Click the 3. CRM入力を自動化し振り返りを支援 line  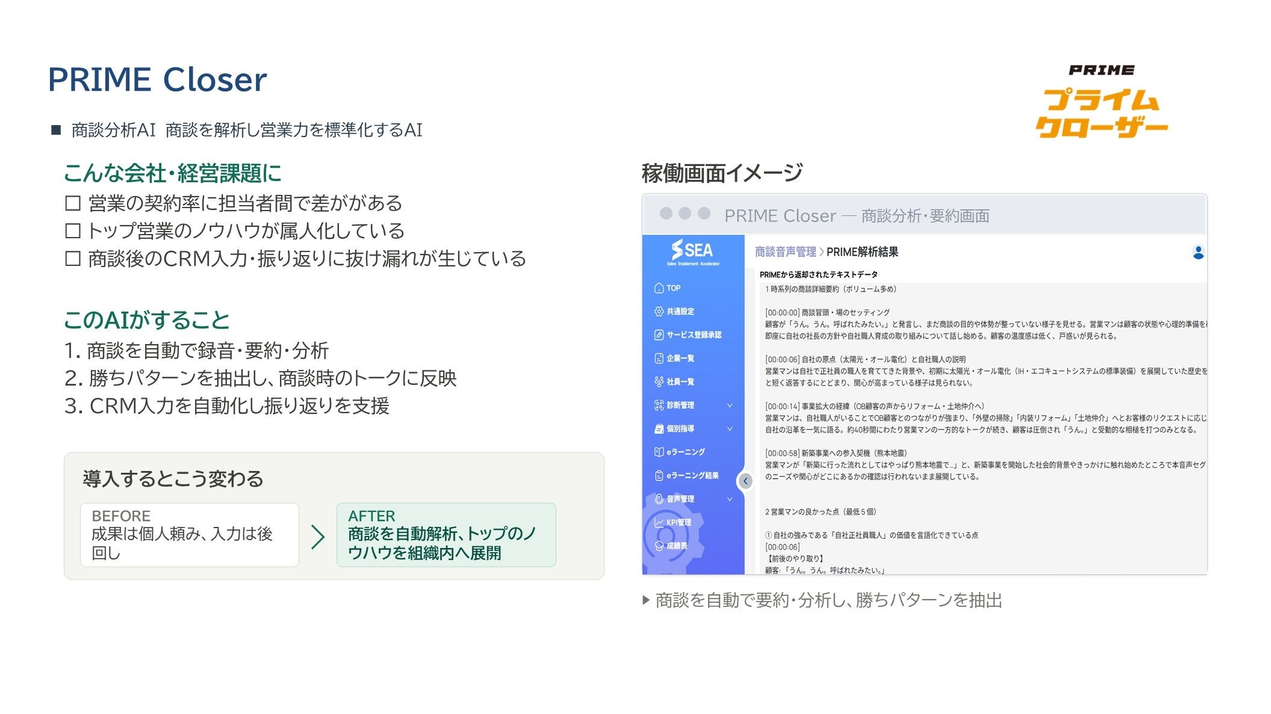click(227, 406)
